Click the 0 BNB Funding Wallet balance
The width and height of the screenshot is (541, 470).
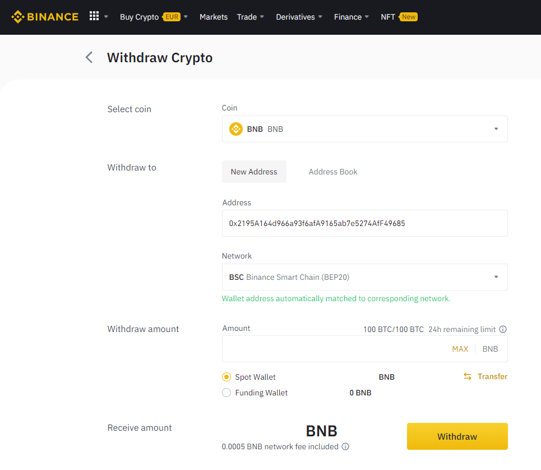pos(360,393)
